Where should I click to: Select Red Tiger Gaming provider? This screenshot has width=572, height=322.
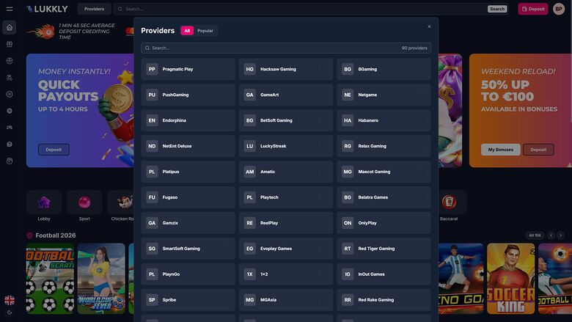coord(384,249)
